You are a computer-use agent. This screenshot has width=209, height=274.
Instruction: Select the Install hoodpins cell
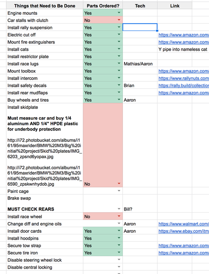(44, 238)
